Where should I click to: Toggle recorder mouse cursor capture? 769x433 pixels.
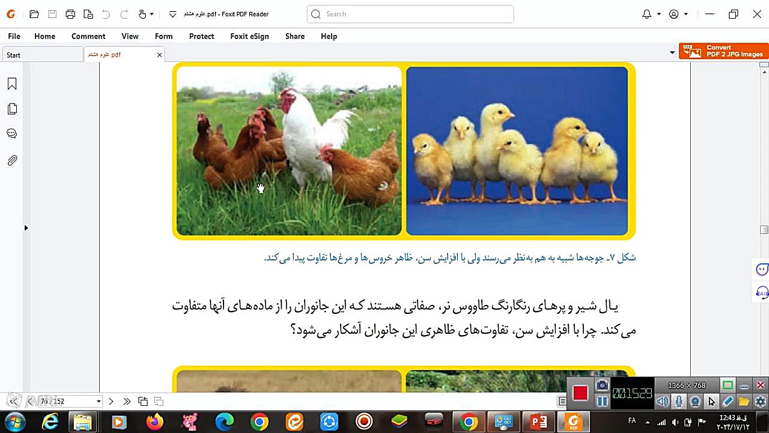(711, 402)
